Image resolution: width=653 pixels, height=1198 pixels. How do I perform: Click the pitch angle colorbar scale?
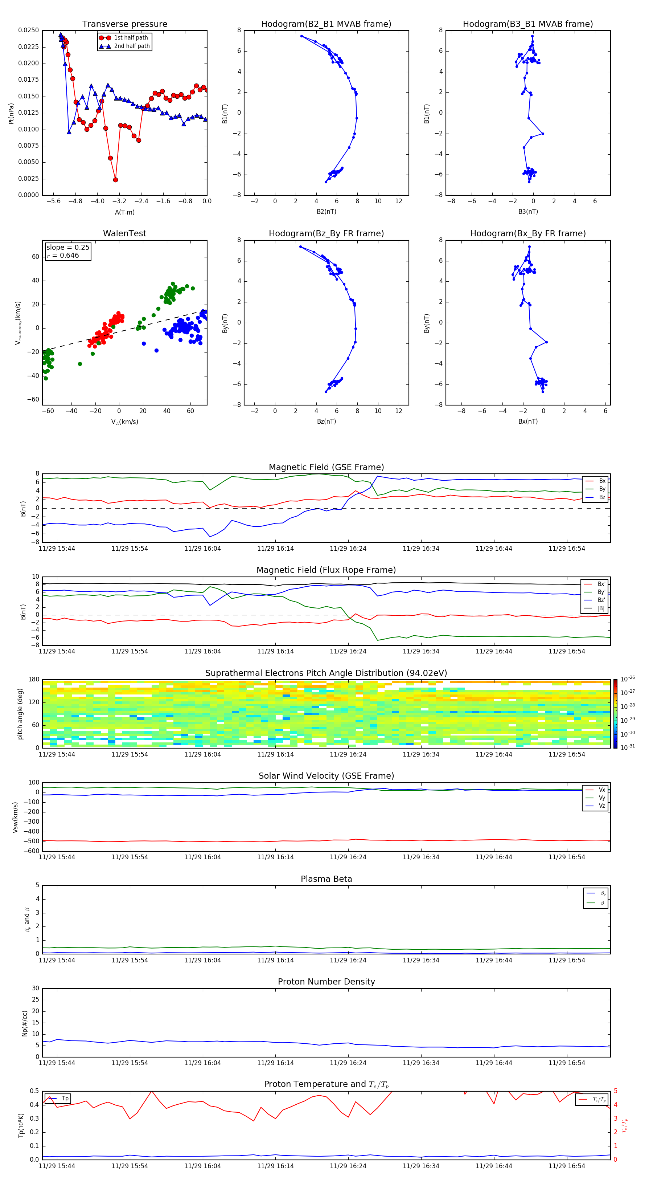[615, 714]
